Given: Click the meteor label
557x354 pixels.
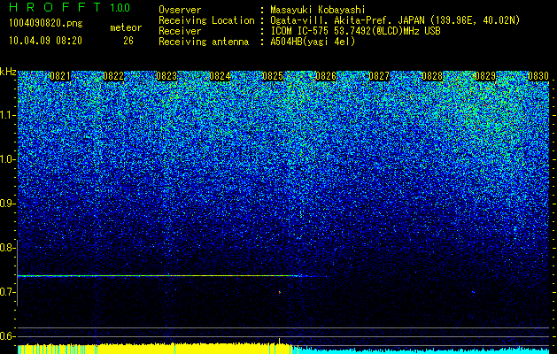Looking at the screenshot, I should [126, 27].
